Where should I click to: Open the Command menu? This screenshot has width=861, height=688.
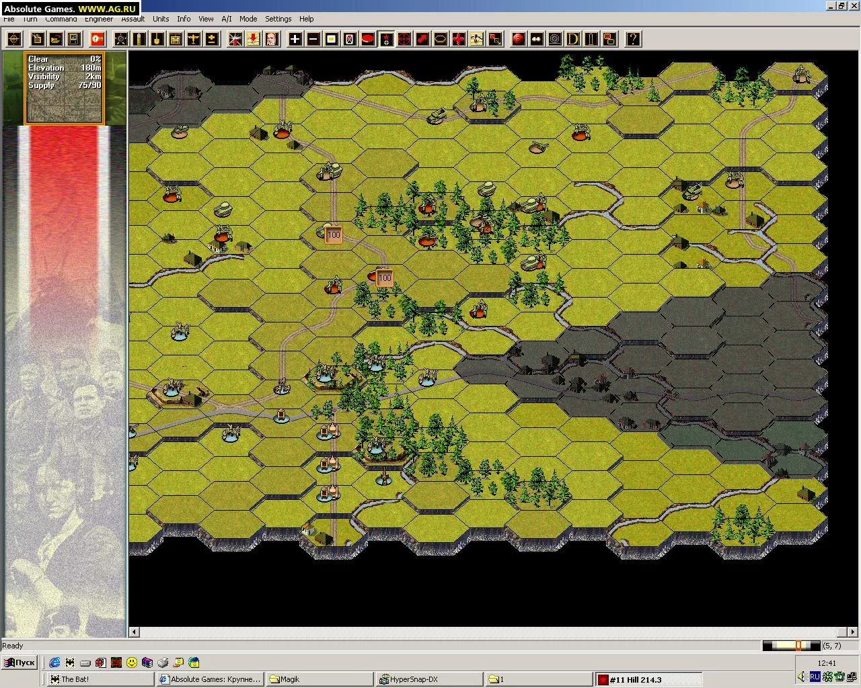61,19
